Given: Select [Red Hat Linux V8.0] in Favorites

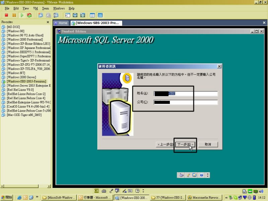Looking at the screenshot, I should 20,90.
